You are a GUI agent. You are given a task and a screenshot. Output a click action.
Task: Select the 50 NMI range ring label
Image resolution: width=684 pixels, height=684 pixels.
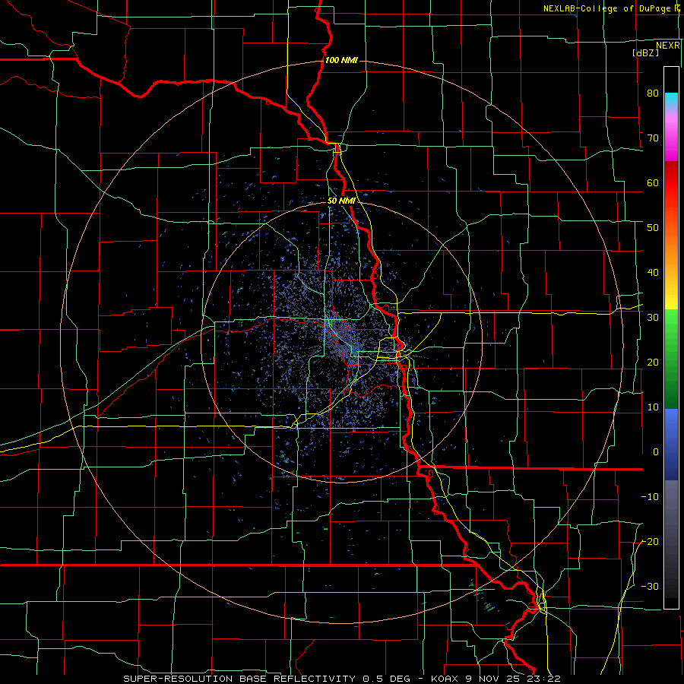[x=341, y=201]
